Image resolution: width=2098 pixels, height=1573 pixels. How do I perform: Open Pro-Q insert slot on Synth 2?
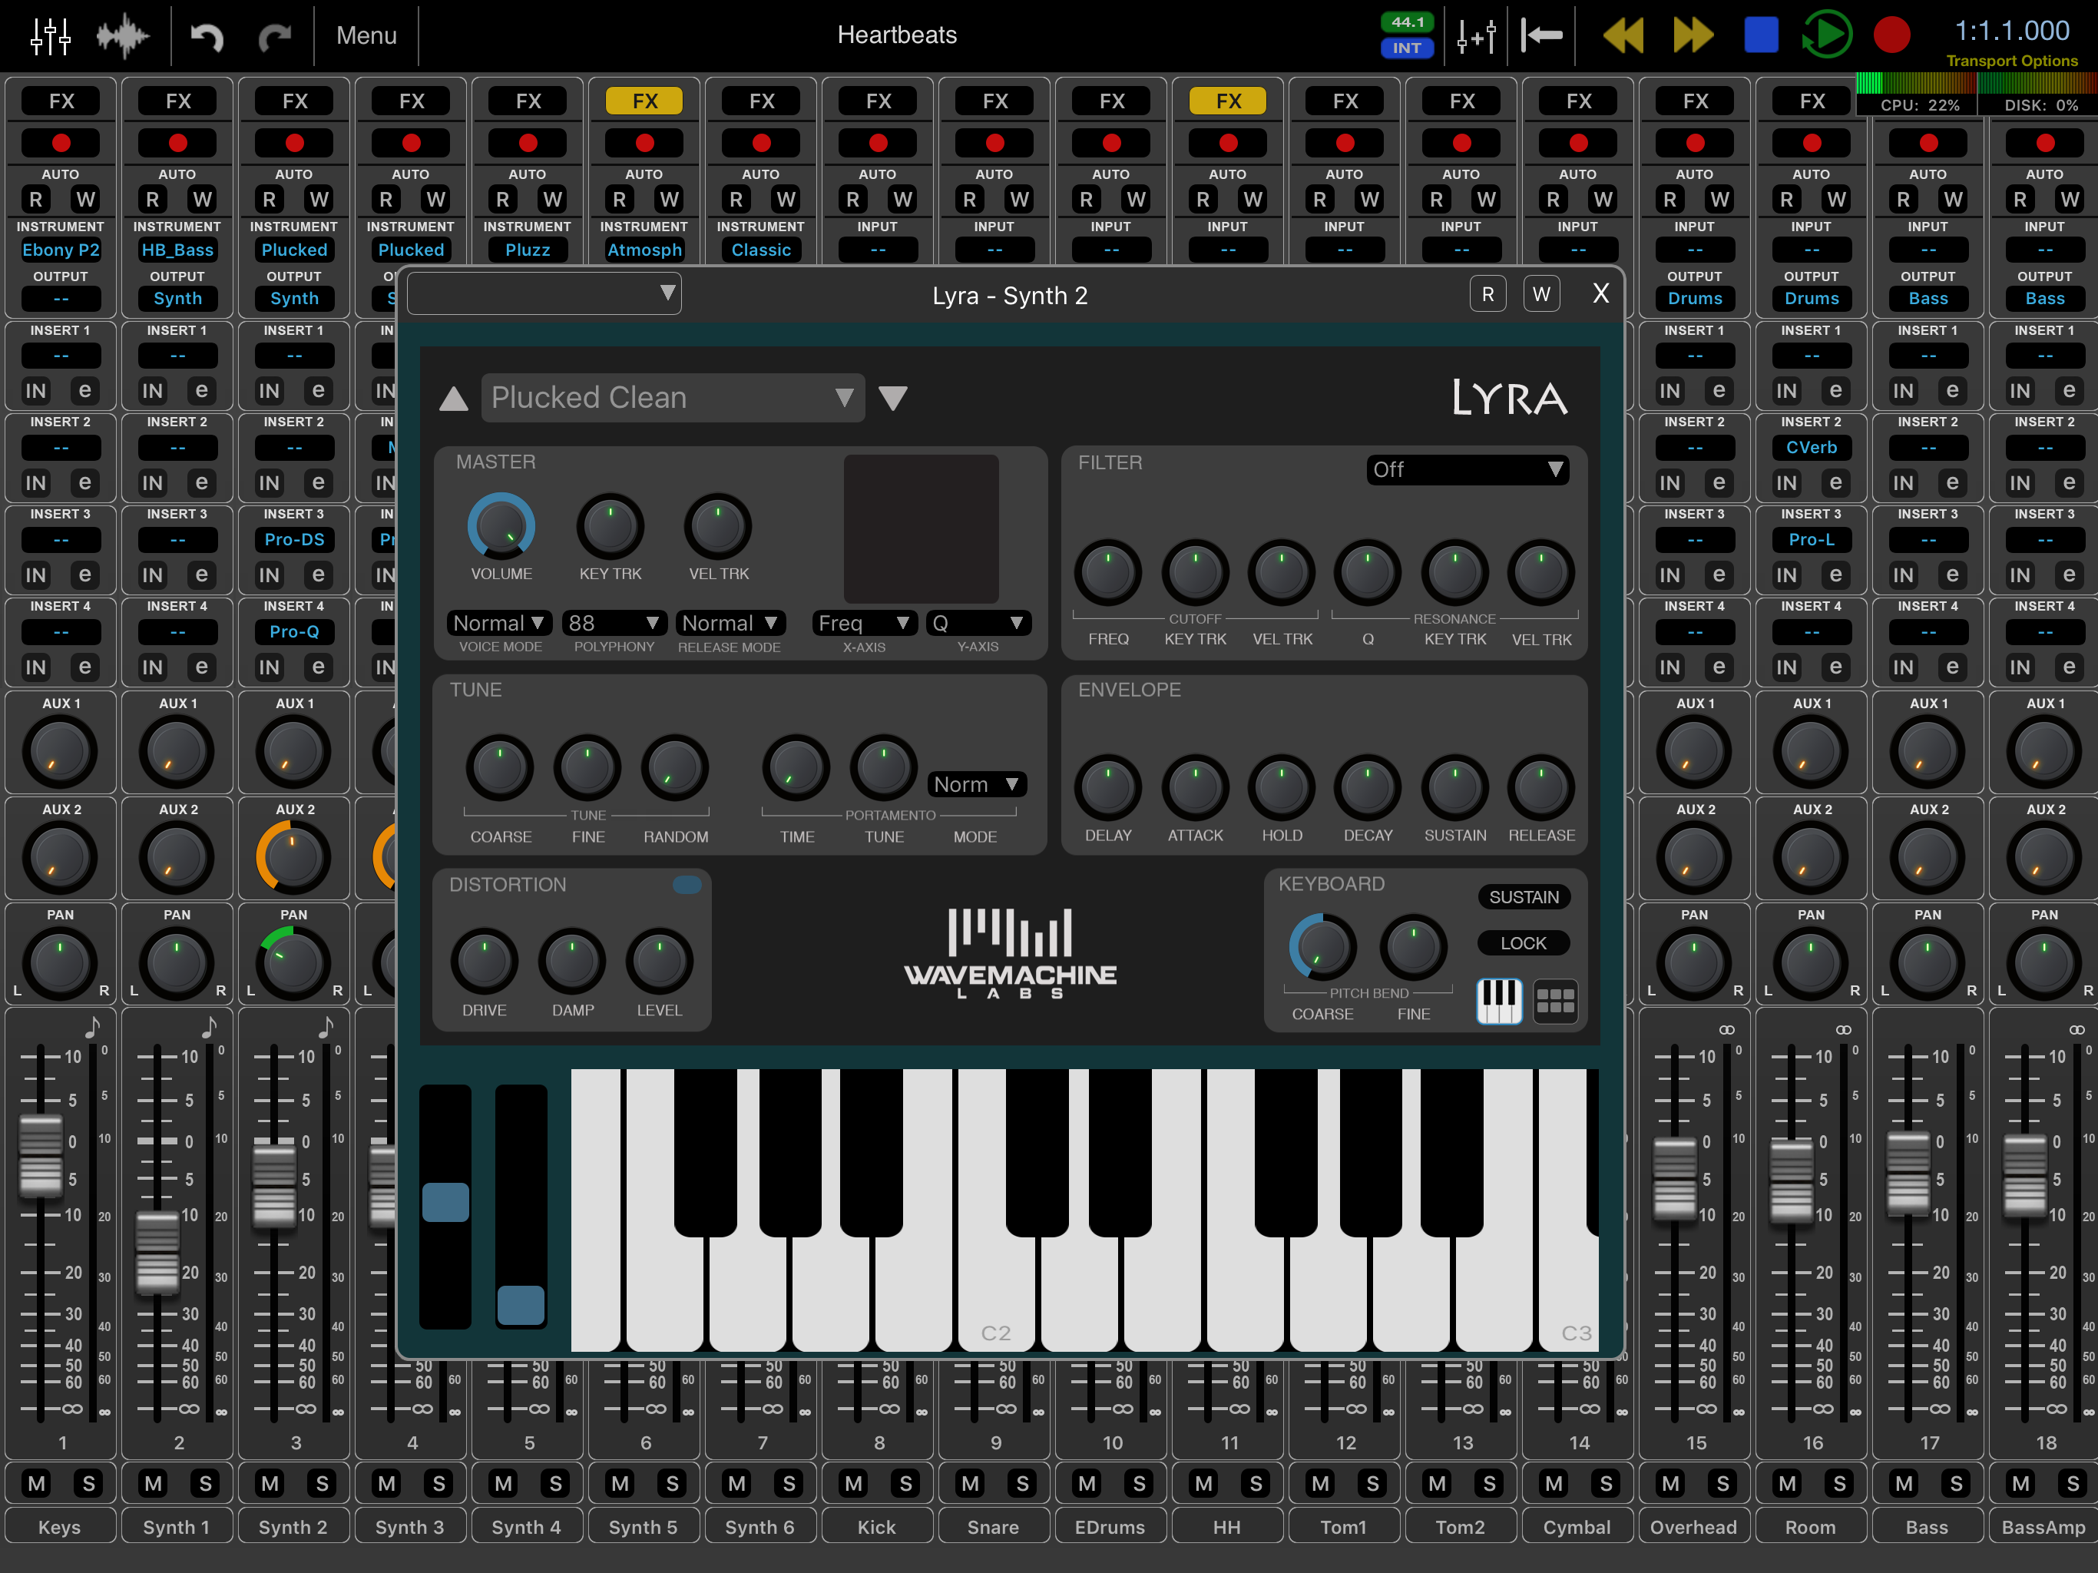pyautogui.click(x=294, y=632)
